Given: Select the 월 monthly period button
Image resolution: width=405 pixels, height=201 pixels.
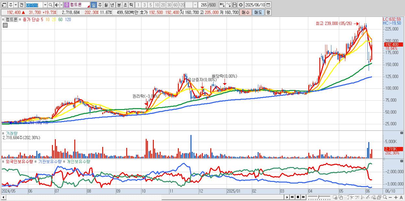Looking at the screenshot, I should pos(106,5).
